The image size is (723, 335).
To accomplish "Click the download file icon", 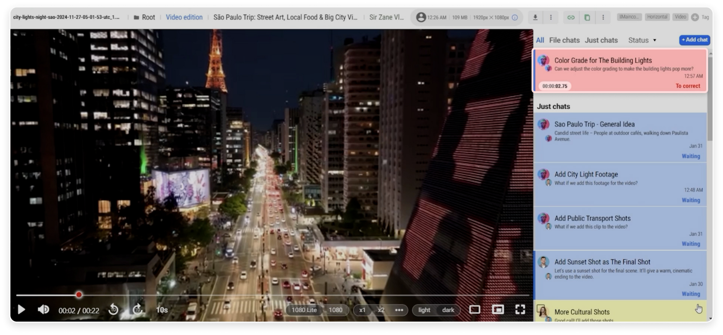I will 535,17.
